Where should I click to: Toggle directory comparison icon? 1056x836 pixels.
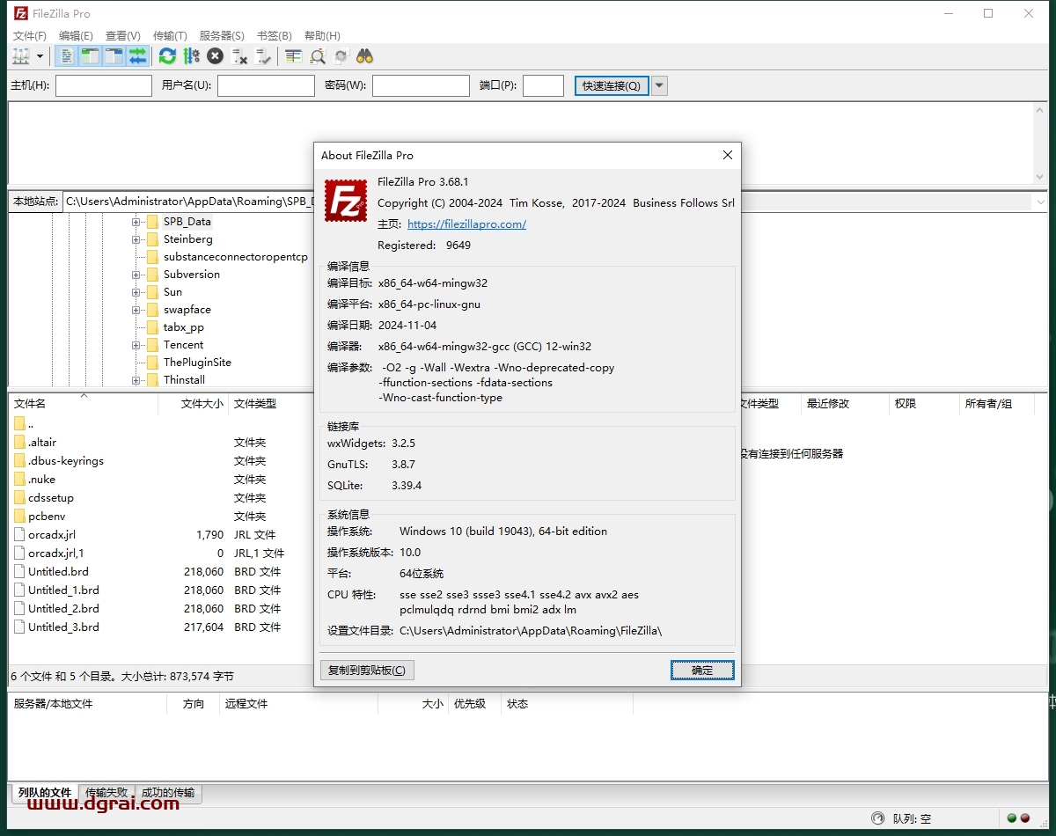pyautogui.click(x=317, y=56)
